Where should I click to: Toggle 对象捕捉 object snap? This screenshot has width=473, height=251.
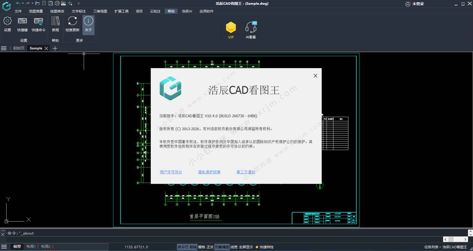[222, 247]
